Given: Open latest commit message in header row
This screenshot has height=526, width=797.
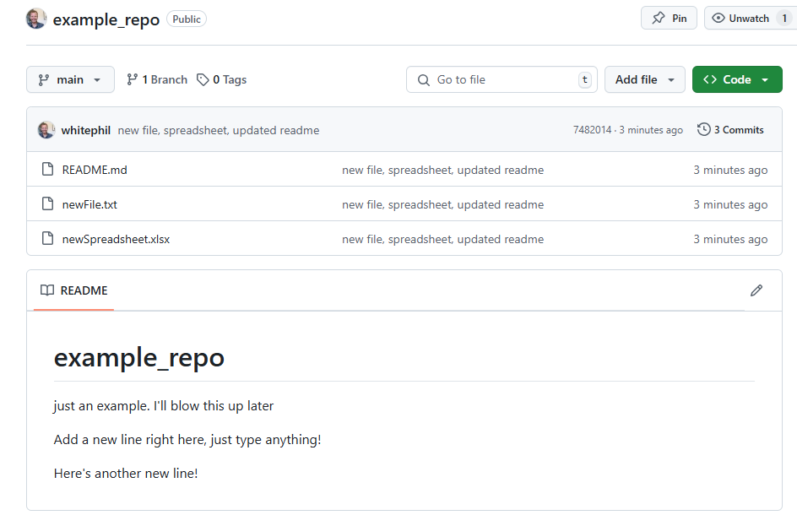Looking at the screenshot, I should (x=219, y=131).
